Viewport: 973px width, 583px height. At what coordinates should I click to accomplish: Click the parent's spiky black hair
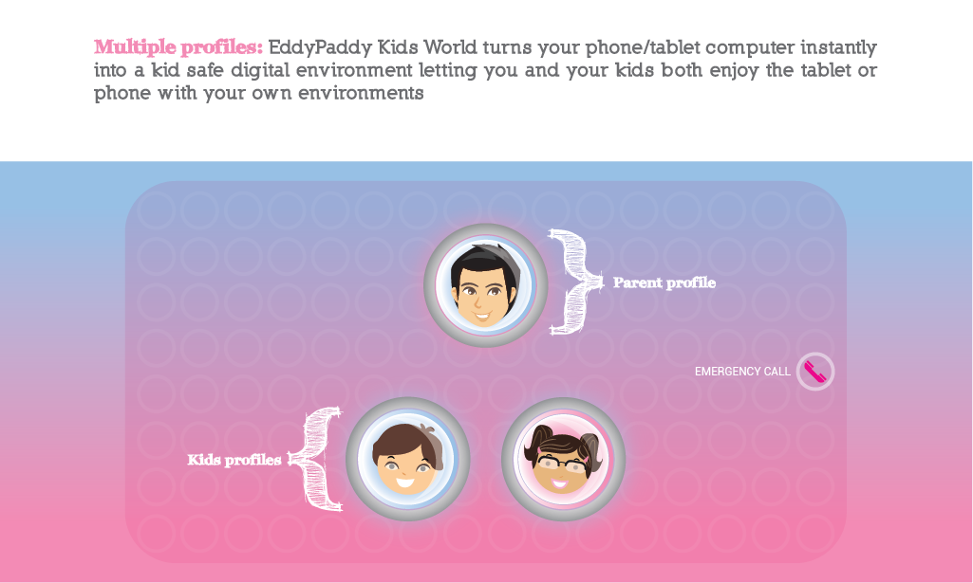(x=485, y=258)
